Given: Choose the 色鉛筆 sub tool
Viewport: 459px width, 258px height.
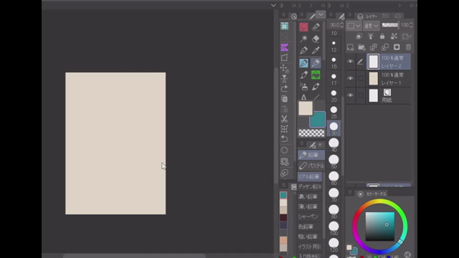Looking at the screenshot, I should tap(309, 226).
